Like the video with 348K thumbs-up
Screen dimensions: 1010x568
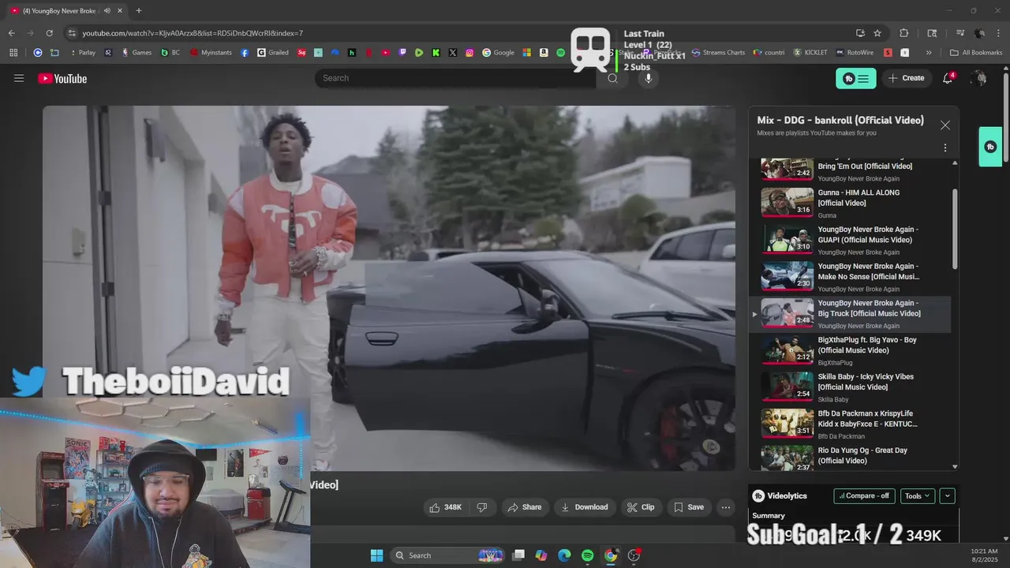point(445,507)
